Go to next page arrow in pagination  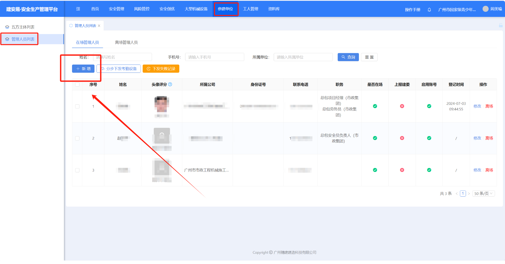pos(469,194)
